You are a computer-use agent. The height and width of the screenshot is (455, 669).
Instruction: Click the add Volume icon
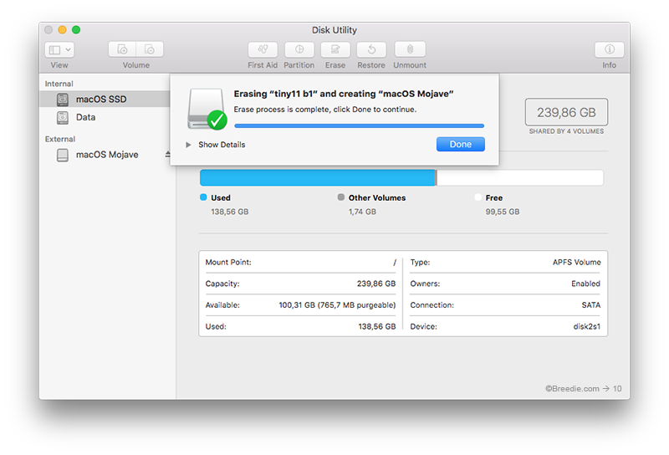pos(122,49)
